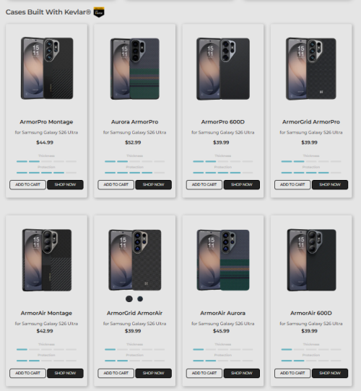View the ArmorAir Montage case image
Image resolution: width=361 pixels, height=391 pixels.
point(47,260)
